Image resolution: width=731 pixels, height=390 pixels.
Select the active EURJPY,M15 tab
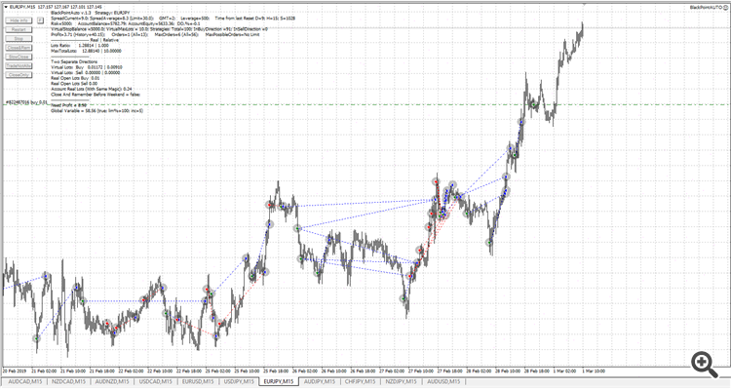pyautogui.click(x=279, y=381)
